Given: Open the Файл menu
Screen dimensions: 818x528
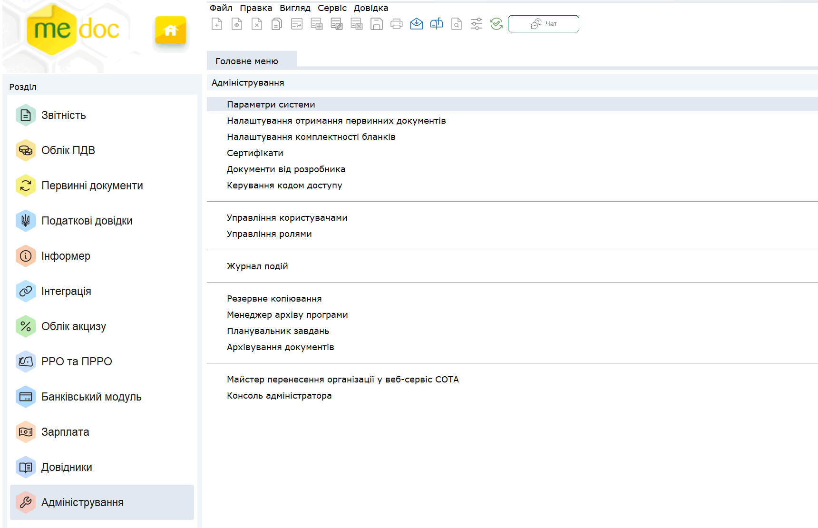Looking at the screenshot, I should 221,8.
